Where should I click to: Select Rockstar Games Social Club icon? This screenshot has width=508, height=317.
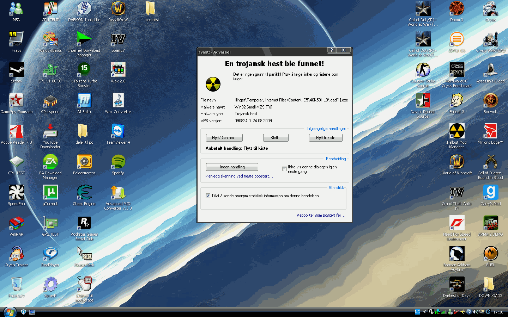coord(84,228)
